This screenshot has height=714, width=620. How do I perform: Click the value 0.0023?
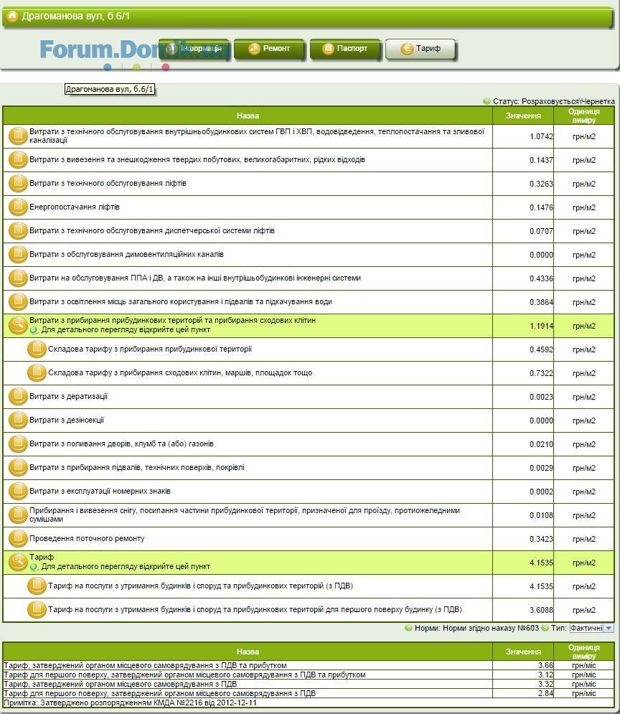[x=541, y=397]
